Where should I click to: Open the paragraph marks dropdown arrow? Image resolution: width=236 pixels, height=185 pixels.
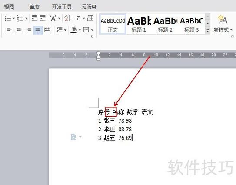click(84, 18)
